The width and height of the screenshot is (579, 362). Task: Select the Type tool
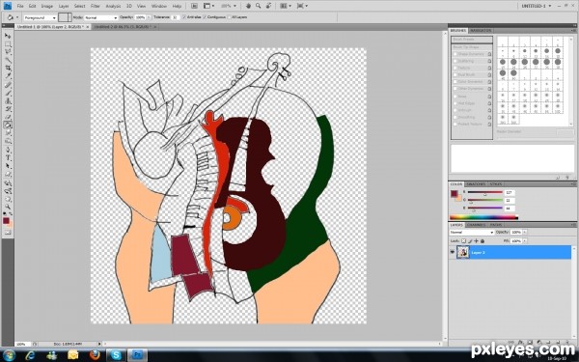tap(8, 158)
